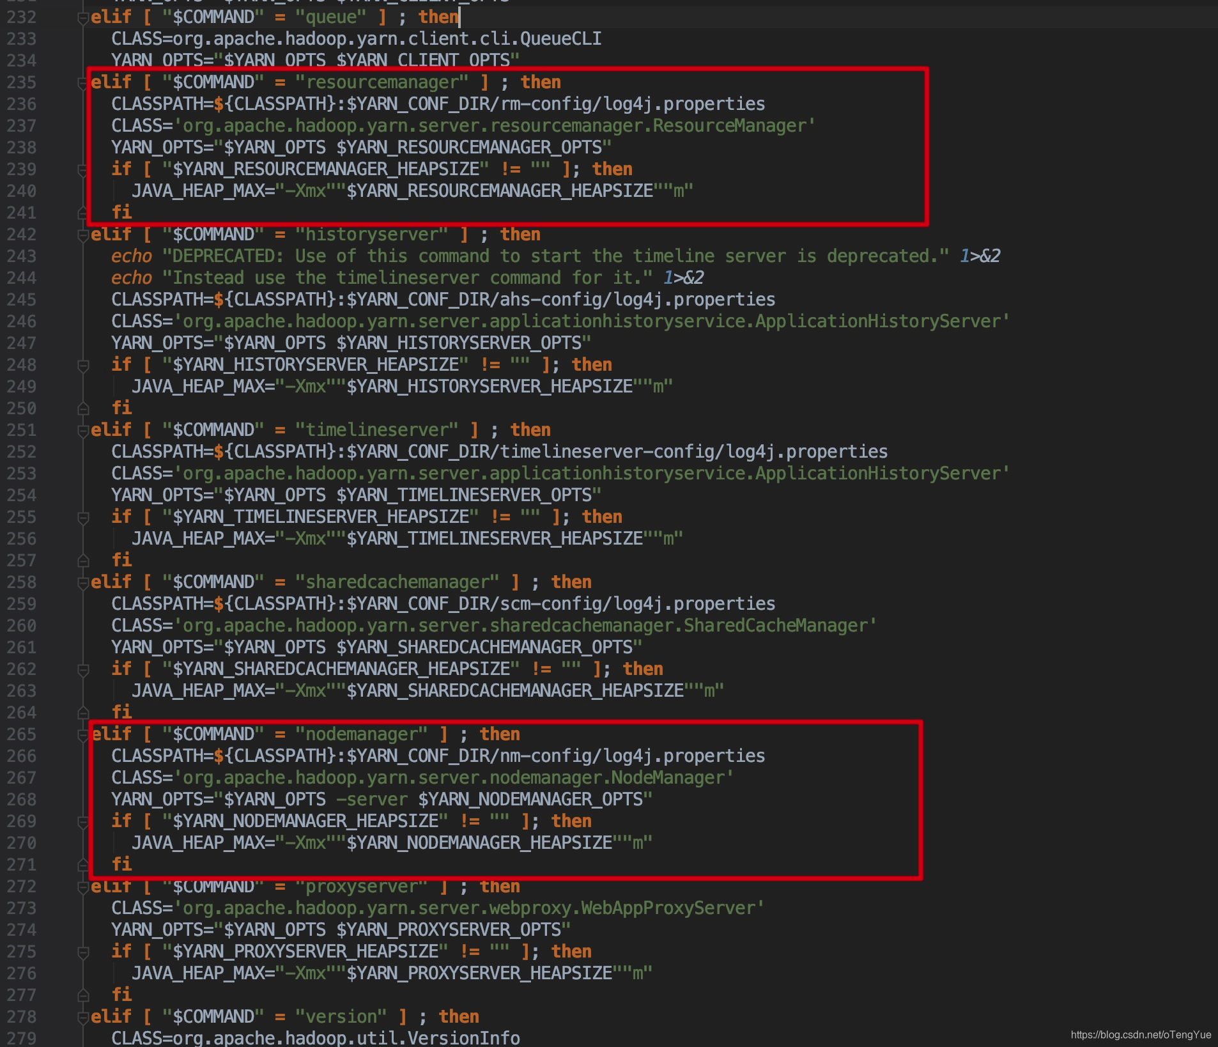Click line number 279 in the gutter
This screenshot has width=1218, height=1047.
click(22, 1039)
